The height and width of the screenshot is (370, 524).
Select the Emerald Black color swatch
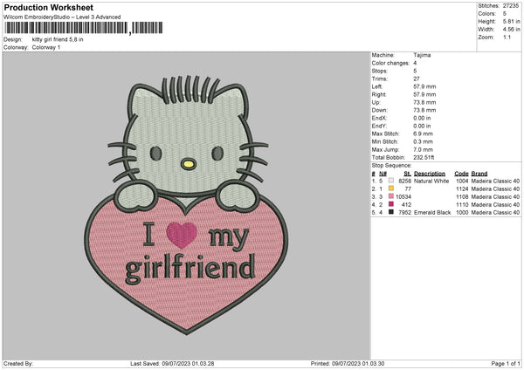pos(390,212)
